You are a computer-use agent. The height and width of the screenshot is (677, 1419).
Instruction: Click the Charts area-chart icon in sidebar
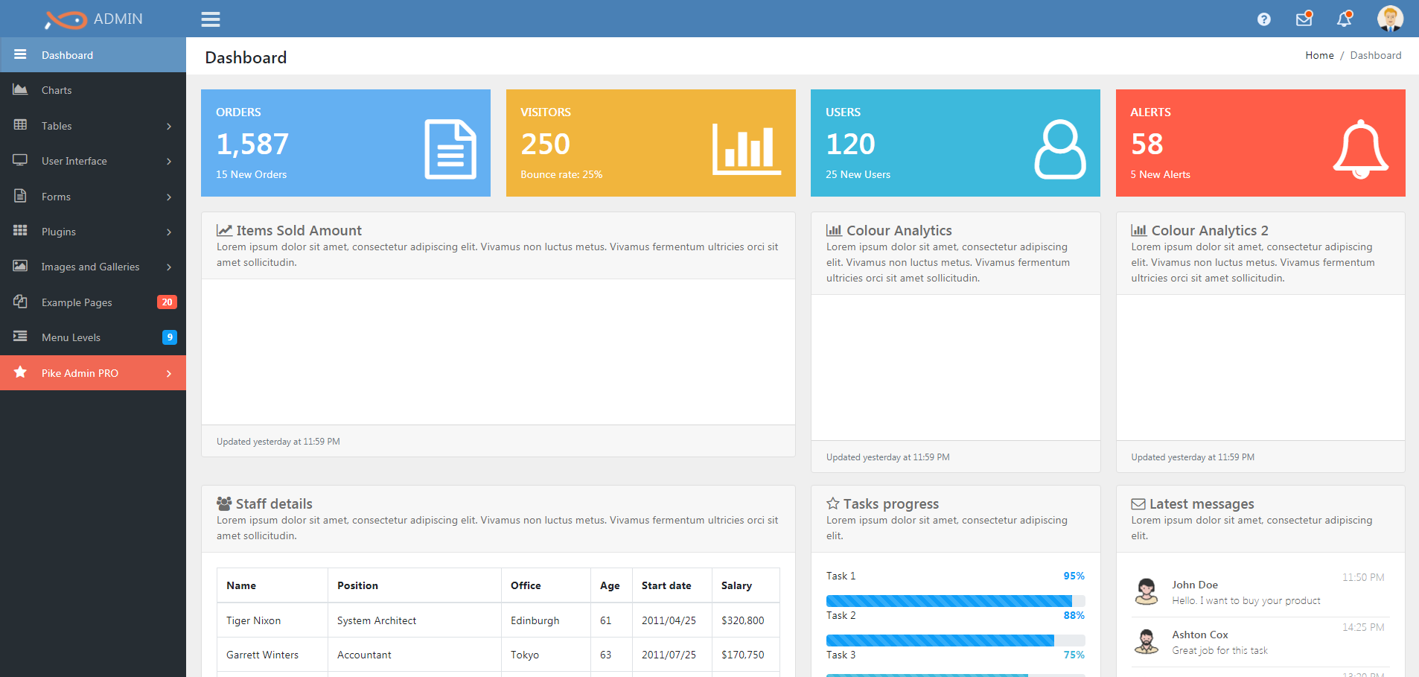coord(20,89)
